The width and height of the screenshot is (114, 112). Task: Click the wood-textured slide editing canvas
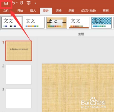78,88
